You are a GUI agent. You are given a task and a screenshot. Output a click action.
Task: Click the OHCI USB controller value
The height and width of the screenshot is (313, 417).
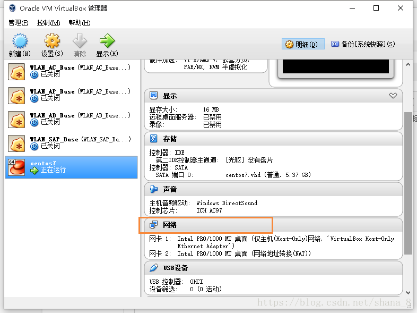click(196, 282)
